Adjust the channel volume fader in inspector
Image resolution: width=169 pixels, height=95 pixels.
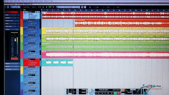pyautogui.click(x=15, y=40)
